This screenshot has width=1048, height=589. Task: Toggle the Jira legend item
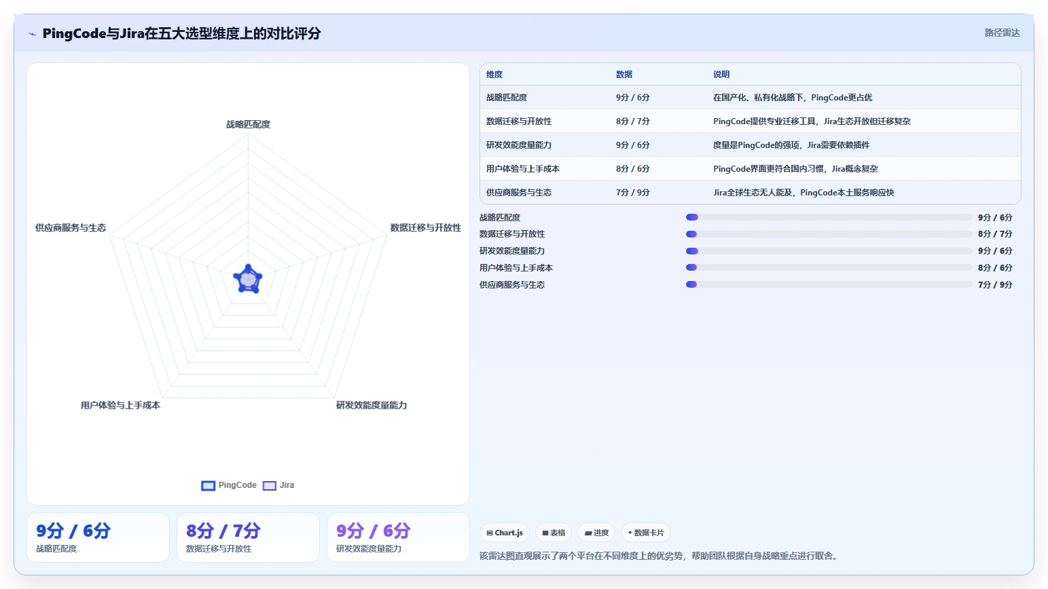(x=278, y=485)
